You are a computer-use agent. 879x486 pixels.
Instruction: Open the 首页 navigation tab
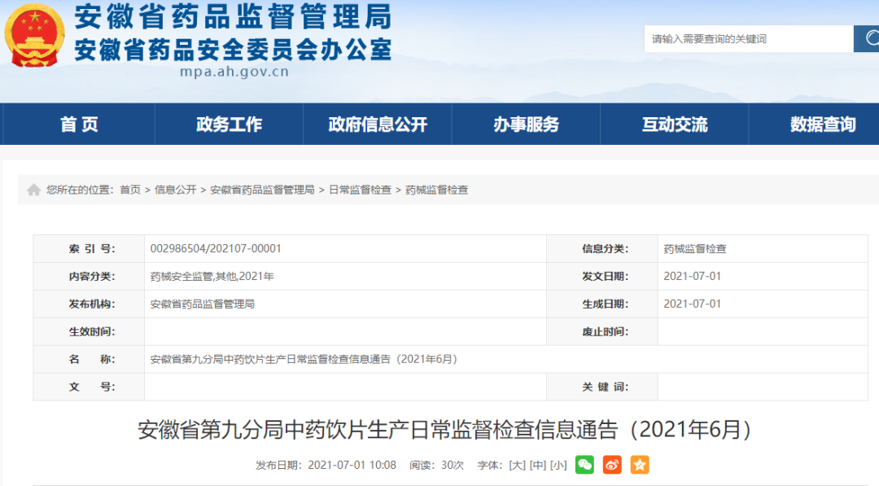79,125
